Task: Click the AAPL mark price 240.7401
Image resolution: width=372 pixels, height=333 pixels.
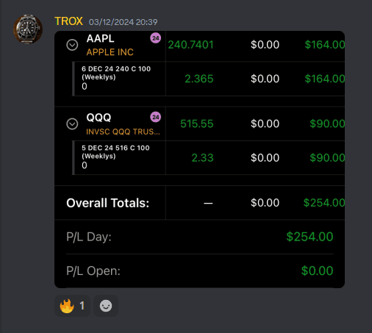Action: pyautogui.click(x=190, y=45)
